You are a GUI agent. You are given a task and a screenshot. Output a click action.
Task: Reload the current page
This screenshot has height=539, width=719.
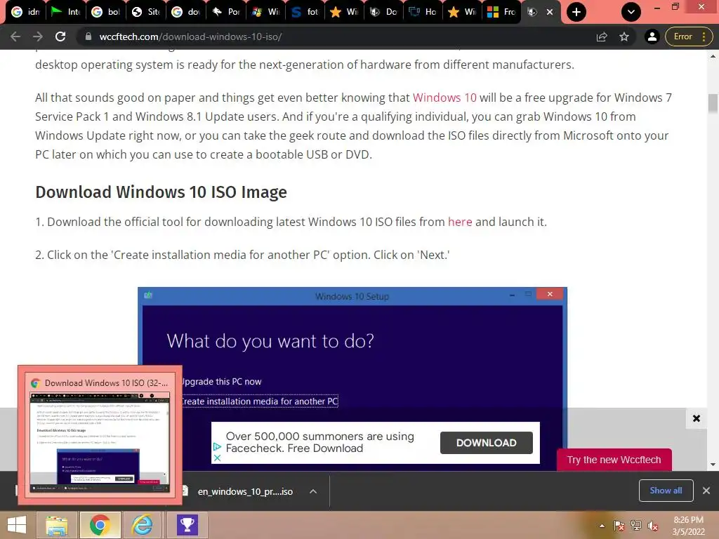pos(60,36)
